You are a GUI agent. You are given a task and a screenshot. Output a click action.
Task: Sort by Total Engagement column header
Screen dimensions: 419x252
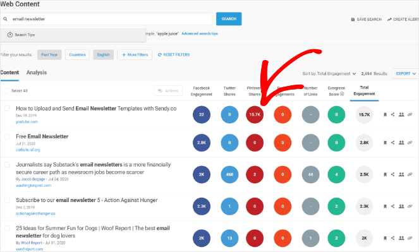click(364, 91)
